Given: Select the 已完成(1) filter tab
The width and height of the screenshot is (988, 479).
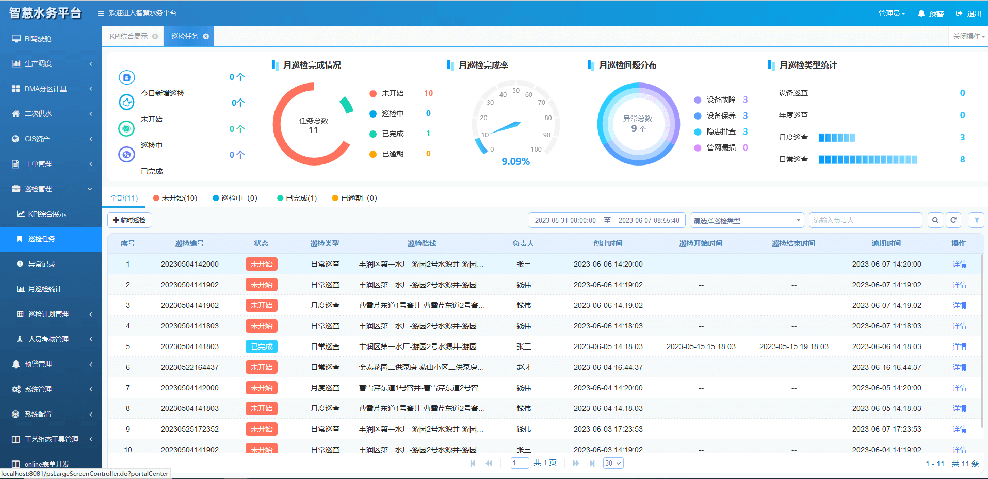Looking at the screenshot, I should pos(297,198).
